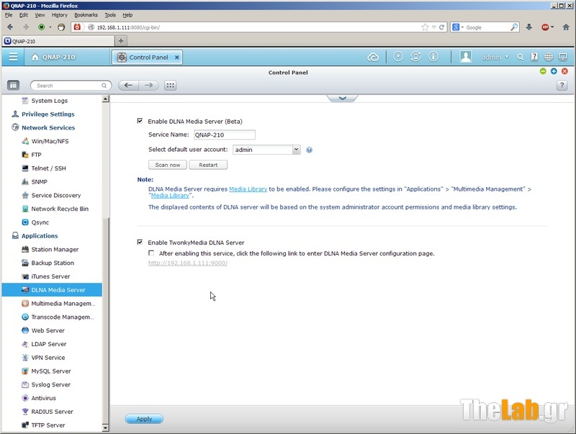Focus the Control Panel search box

pyautogui.click(x=71, y=86)
